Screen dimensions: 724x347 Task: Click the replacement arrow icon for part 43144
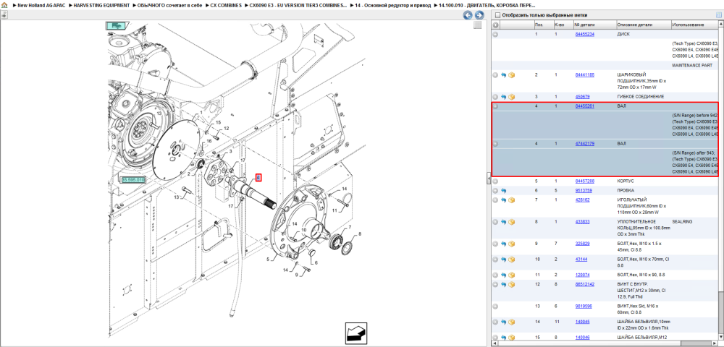click(x=504, y=260)
